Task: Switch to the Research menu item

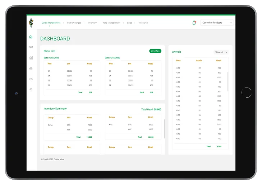Action: click(x=143, y=23)
